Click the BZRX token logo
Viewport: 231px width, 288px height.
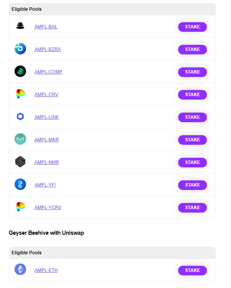20,49
